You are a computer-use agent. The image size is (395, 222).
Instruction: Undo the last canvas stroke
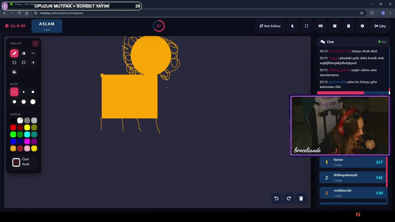pos(276,199)
